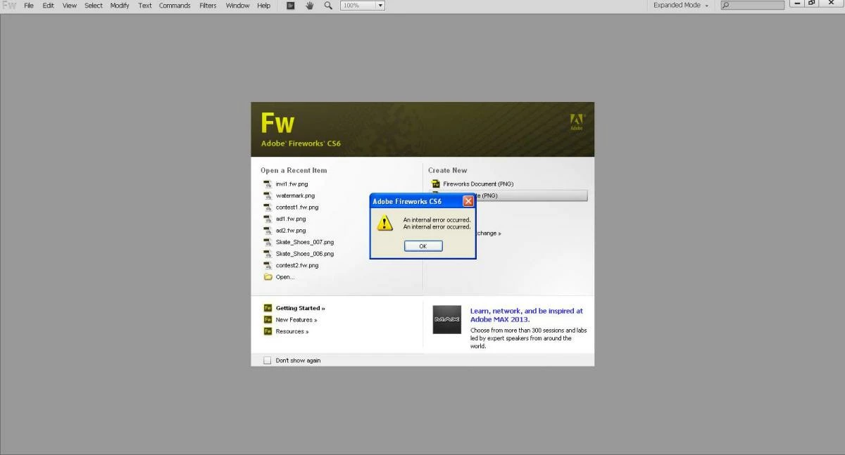Open the Window menu

[x=237, y=5]
